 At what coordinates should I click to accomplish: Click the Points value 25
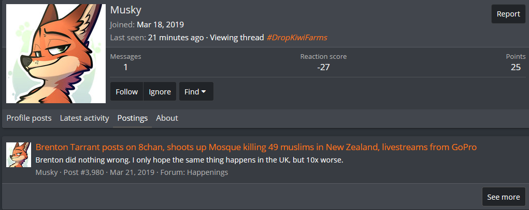click(x=516, y=67)
